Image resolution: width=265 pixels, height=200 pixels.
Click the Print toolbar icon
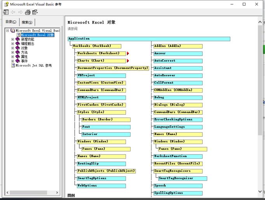pyautogui.click(x=28, y=12)
